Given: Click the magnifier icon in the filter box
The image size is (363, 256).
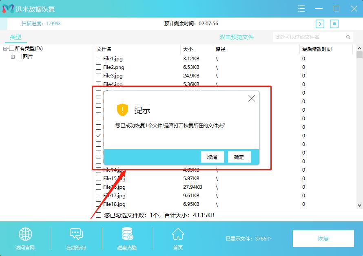Looking at the screenshot, I should 348,37.
